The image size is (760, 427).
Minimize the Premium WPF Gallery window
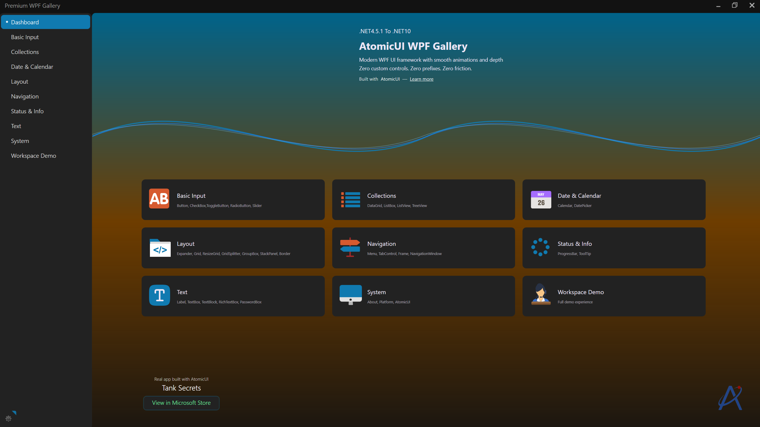[718, 6]
